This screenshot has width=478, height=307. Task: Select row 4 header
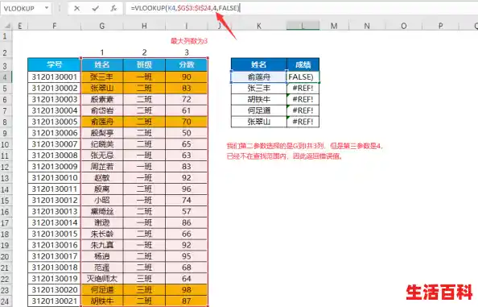(5, 77)
